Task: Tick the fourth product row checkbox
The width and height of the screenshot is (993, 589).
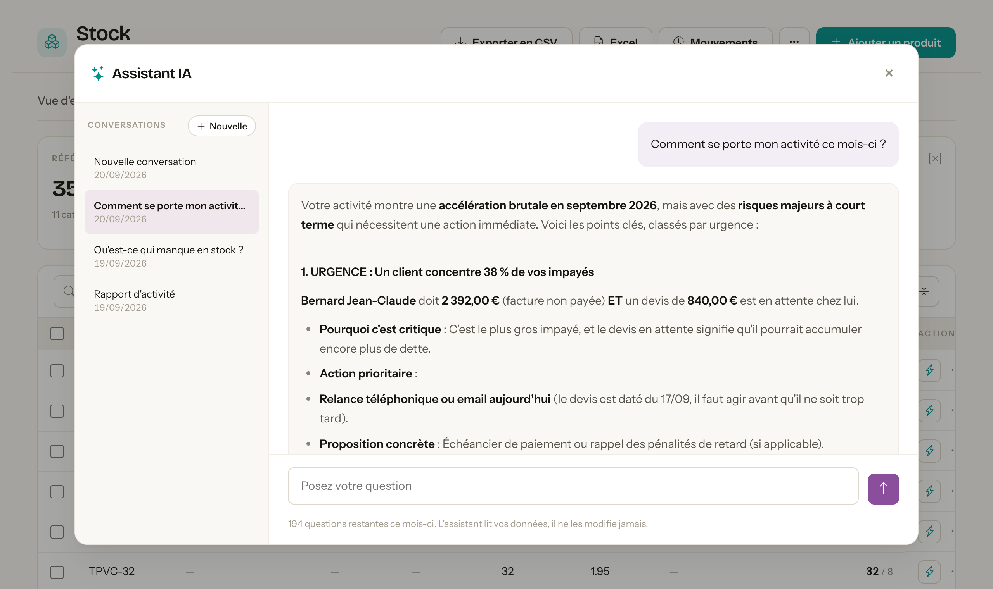Action: coord(57,491)
